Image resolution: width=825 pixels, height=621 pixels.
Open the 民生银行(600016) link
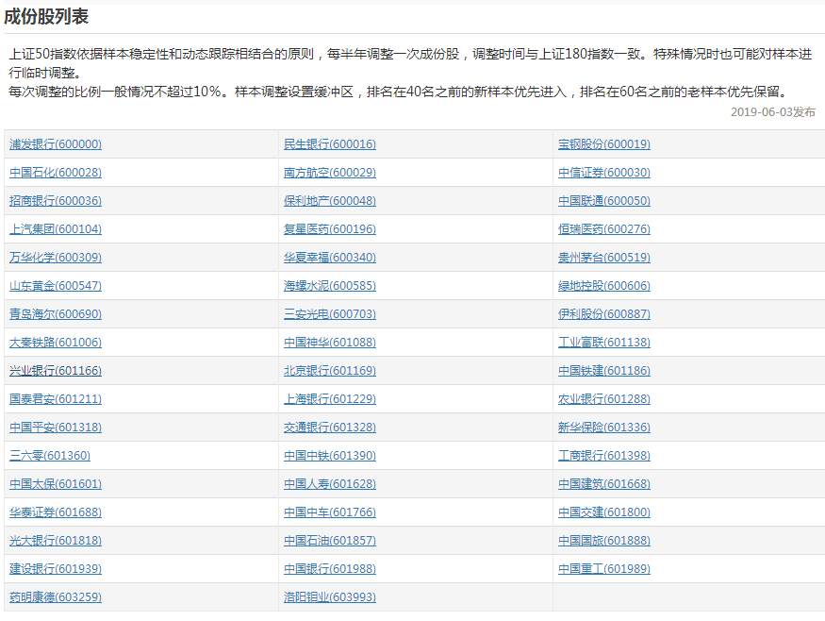click(x=330, y=144)
